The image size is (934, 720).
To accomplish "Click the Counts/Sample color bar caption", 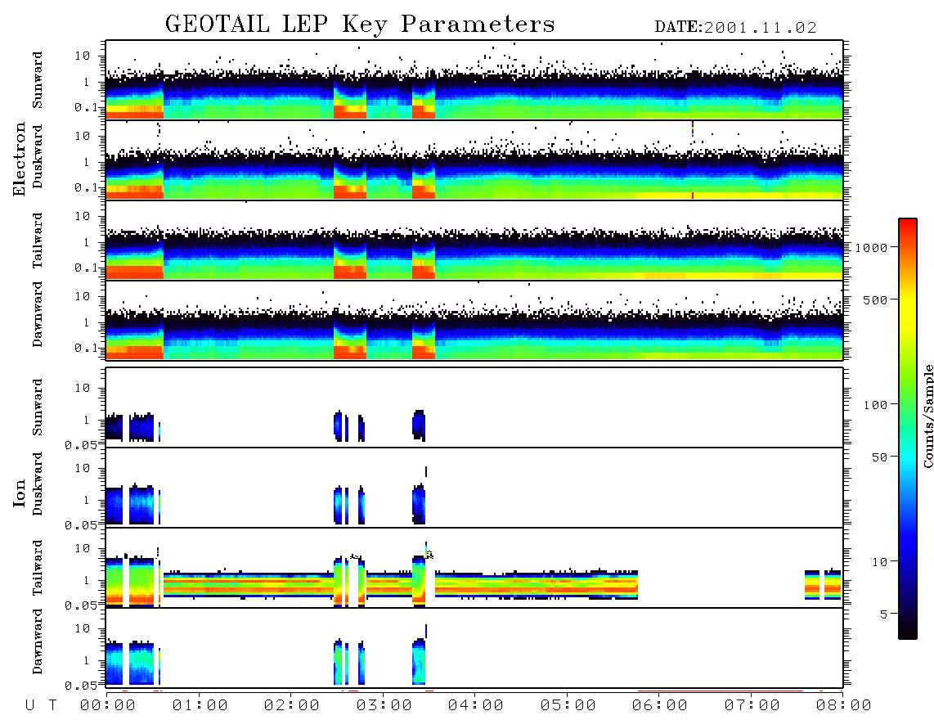I will pyautogui.click(x=927, y=416).
